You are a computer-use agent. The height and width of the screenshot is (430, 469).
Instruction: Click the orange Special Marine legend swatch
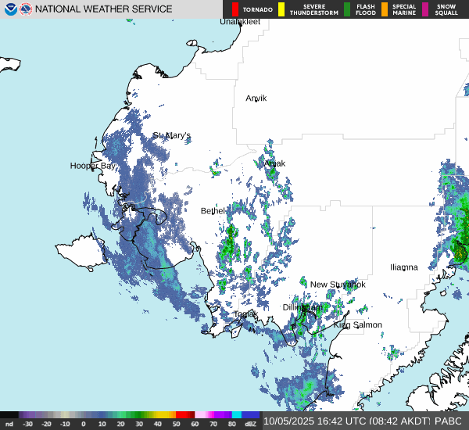pyautogui.click(x=385, y=9)
